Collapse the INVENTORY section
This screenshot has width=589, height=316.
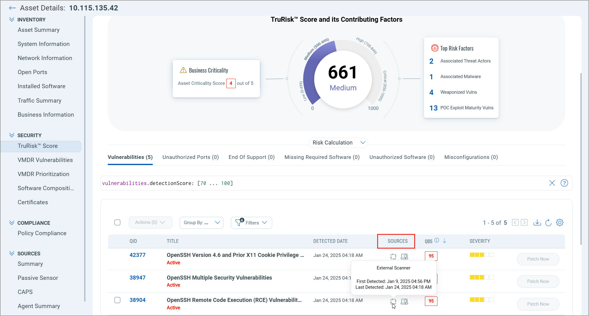(12, 20)
